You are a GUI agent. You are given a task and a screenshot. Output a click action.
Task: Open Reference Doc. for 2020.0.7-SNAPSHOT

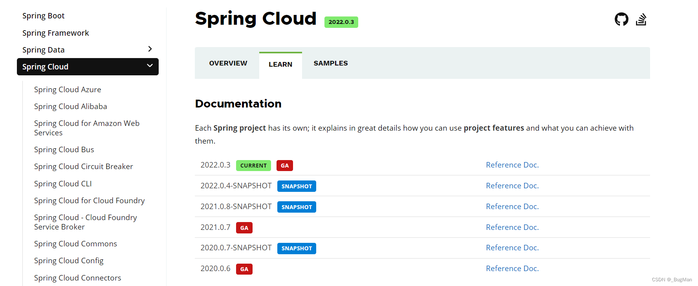click(x=512, y=248)
